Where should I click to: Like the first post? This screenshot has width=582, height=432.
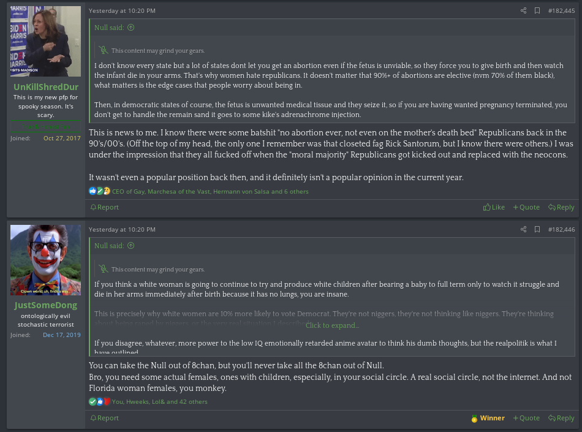[494, 207]
